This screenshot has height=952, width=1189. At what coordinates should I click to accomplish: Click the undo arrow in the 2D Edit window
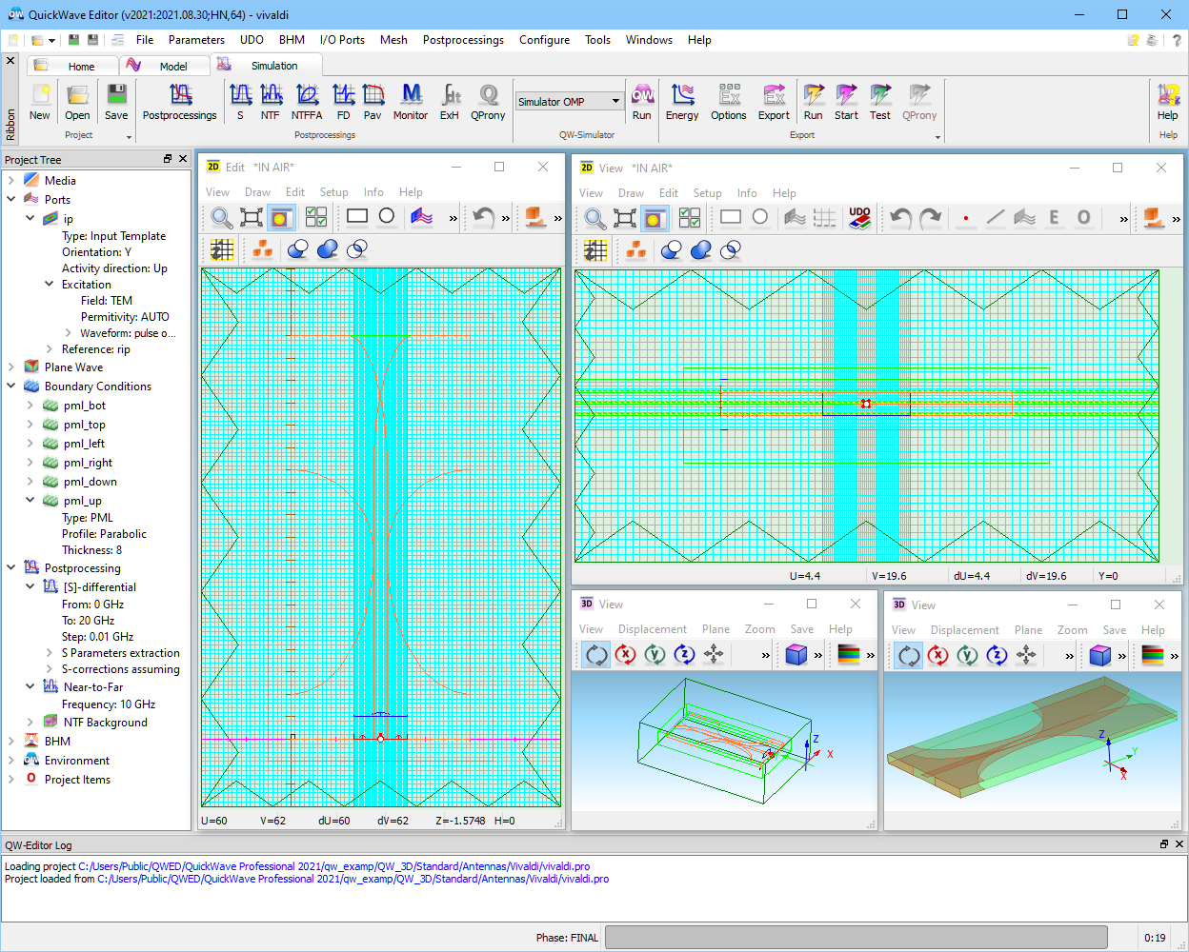(484, 217)
